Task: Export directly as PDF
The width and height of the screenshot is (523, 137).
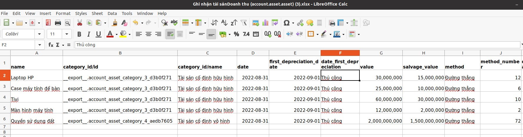Action: point(48,23)
